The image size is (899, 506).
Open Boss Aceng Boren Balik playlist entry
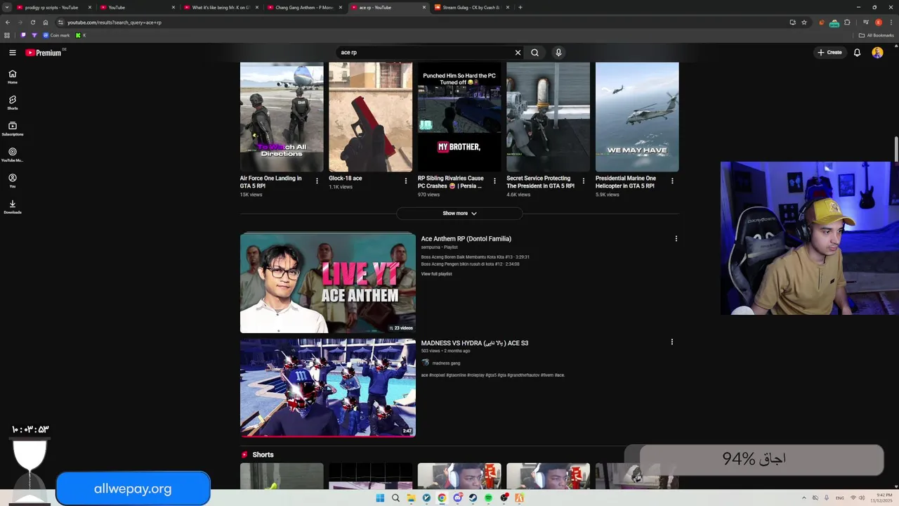click(x=475, y=257)
